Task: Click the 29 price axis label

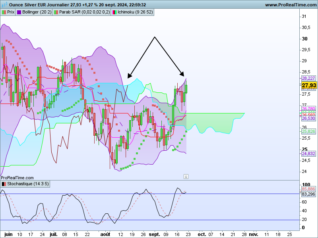Action: click(x=304, y=61)
